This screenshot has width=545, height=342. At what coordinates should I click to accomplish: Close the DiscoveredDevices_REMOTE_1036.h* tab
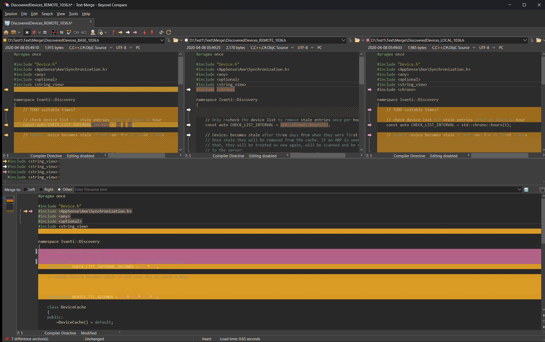click(x=91, y=22)
